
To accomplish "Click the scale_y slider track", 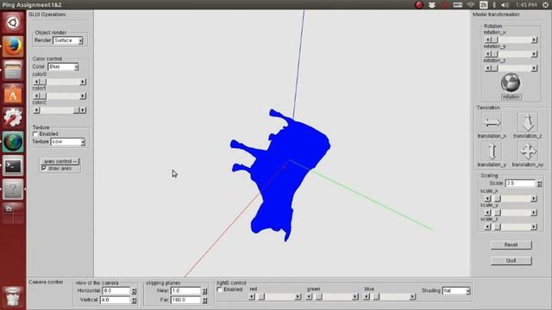I will pos(511,213).
